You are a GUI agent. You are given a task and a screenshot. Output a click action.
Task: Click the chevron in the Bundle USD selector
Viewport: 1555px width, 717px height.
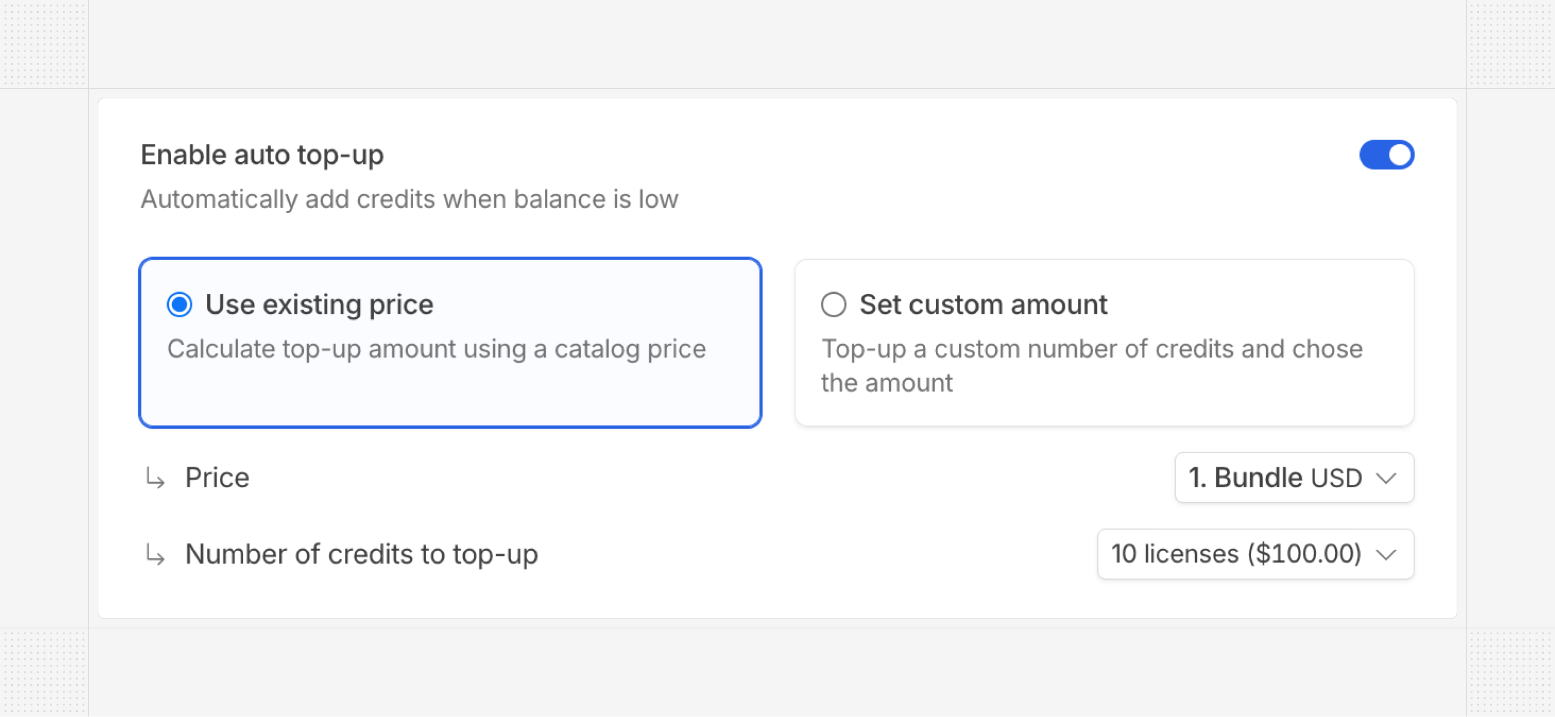tap(1387, 478)
